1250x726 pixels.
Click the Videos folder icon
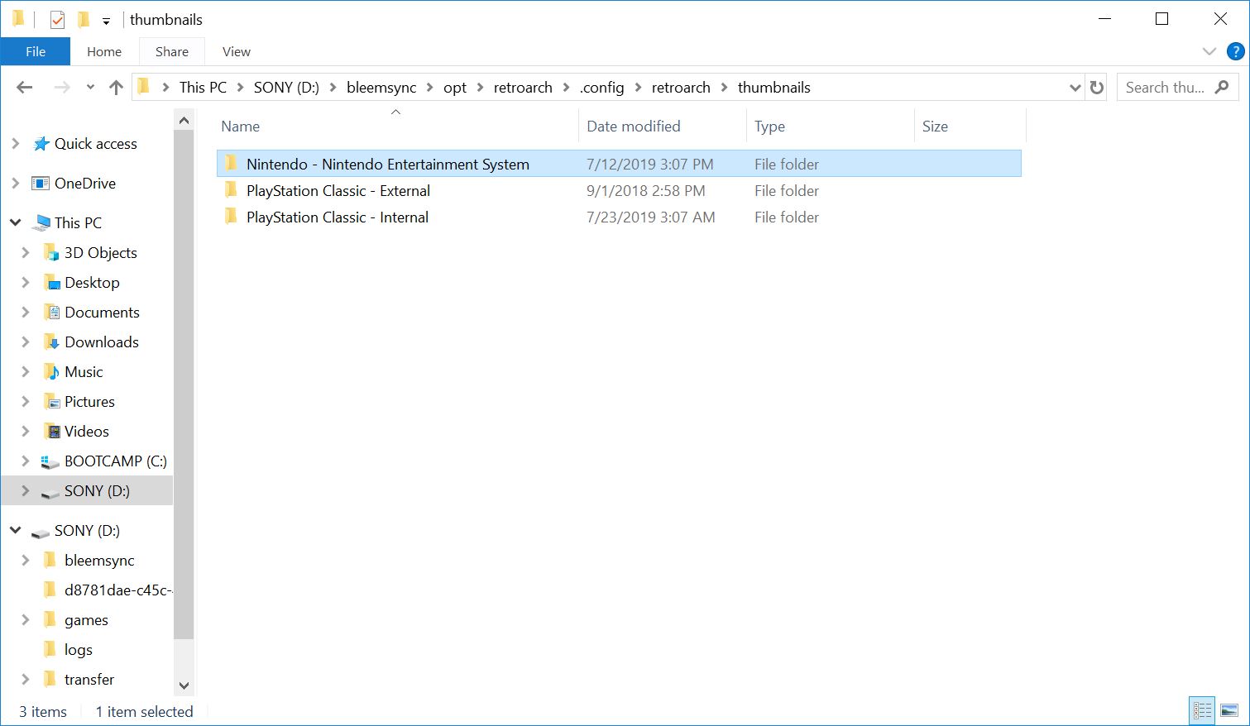51,432
